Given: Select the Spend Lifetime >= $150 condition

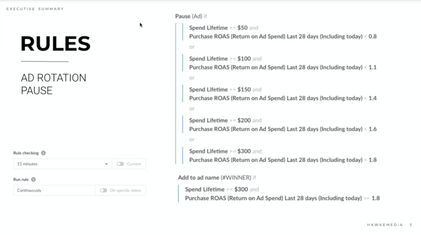Looking at the screenshot, I should [225, 90].
